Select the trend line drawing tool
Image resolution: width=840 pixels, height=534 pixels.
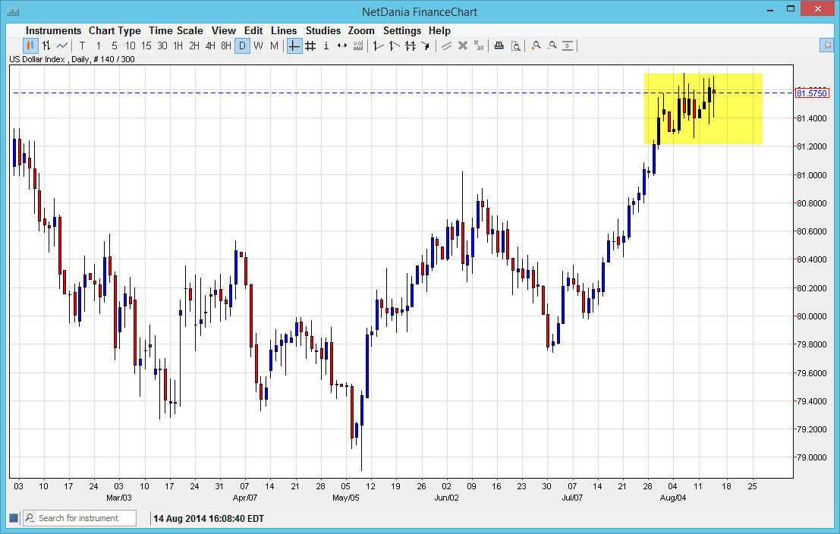pyautogui.click(x=377, y=46)
